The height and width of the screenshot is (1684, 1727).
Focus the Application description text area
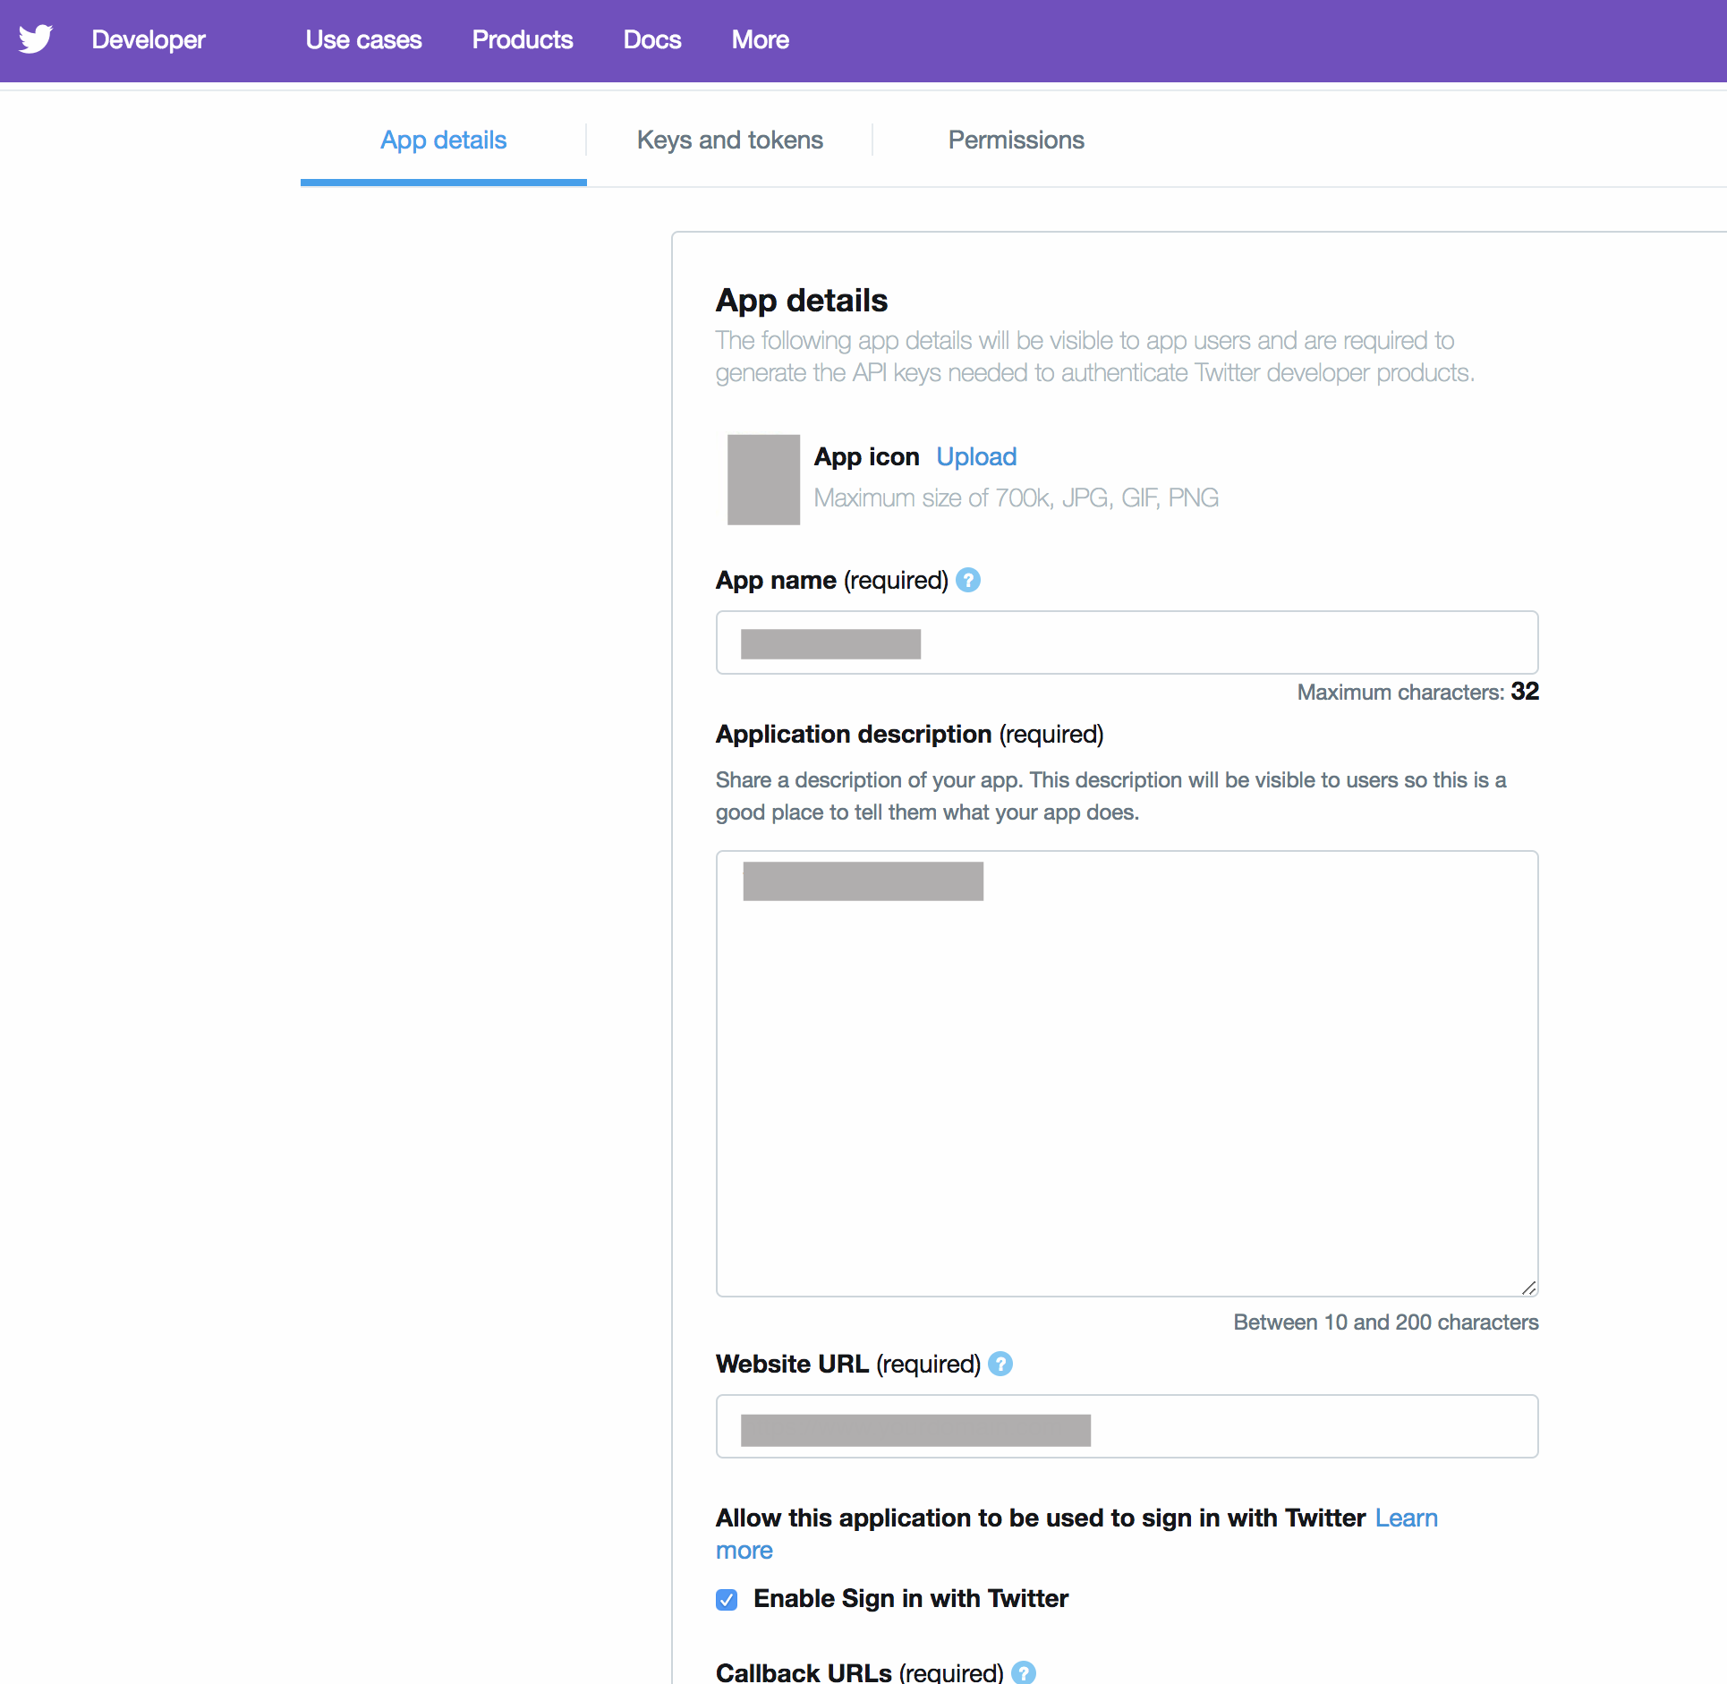pos(1127,1074)
